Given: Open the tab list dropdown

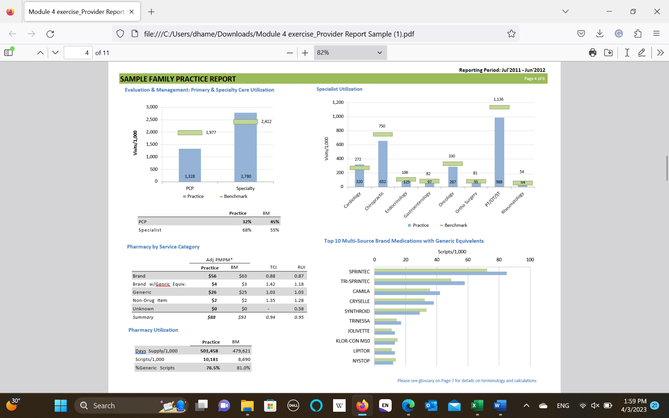Looking at the screenshot, I should point(565,11).
